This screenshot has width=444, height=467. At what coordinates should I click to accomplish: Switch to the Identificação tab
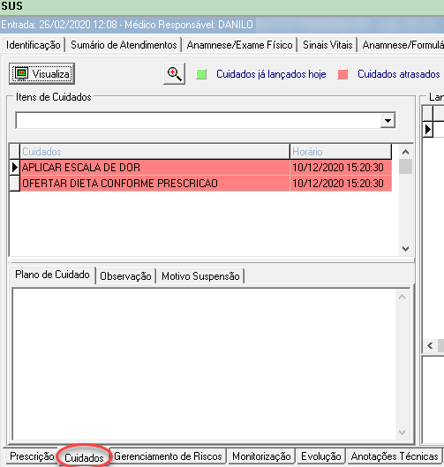(33, 45)
